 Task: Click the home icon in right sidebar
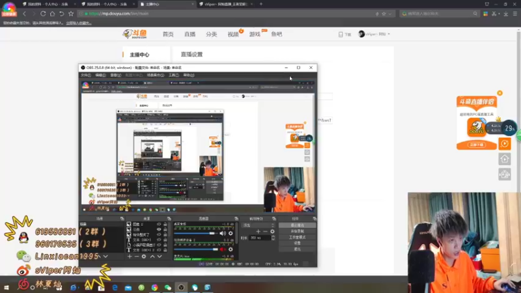504,159
